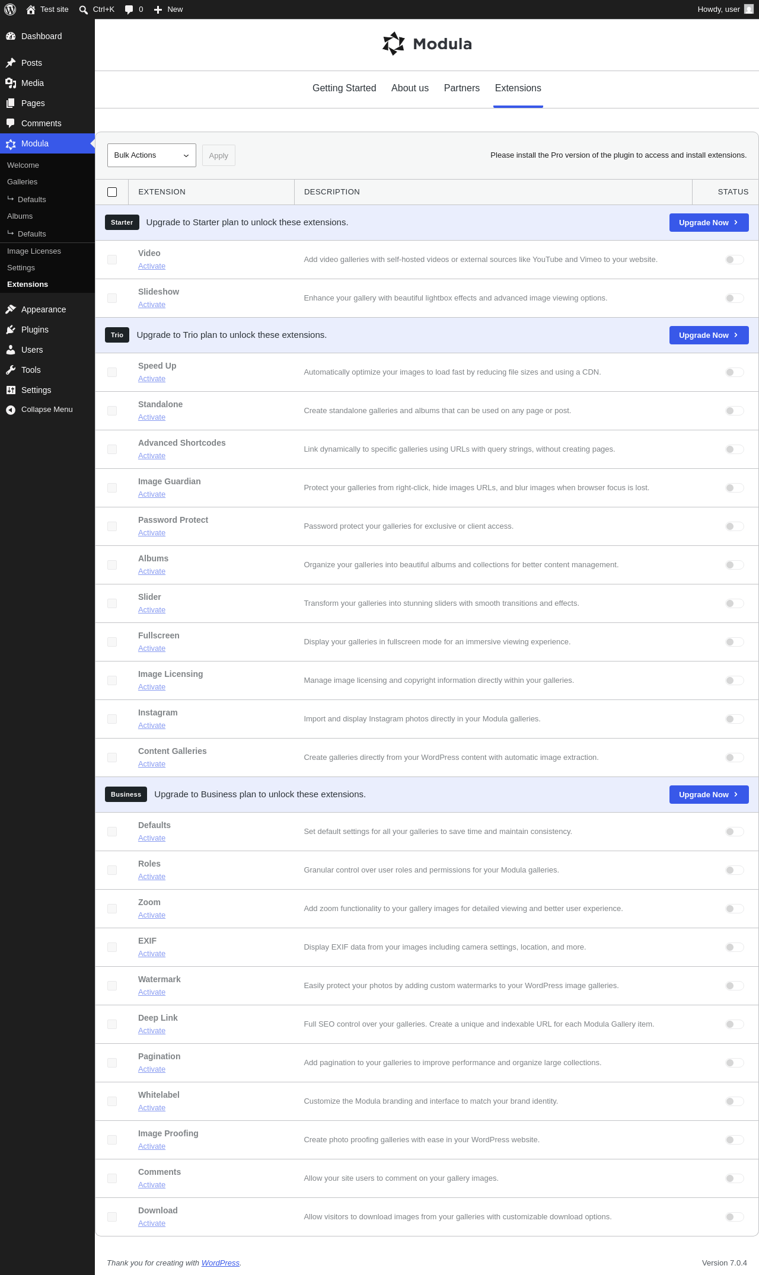The height and width of the screenshot is (1275, 759).
Task: Open the Welcome submenu item
Action: point(23,165)
